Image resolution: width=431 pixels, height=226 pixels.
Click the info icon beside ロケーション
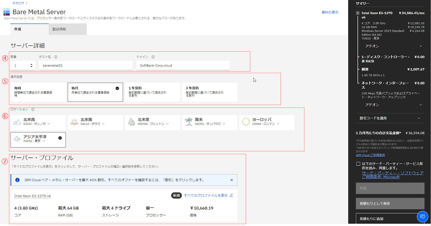coord(33,110)
